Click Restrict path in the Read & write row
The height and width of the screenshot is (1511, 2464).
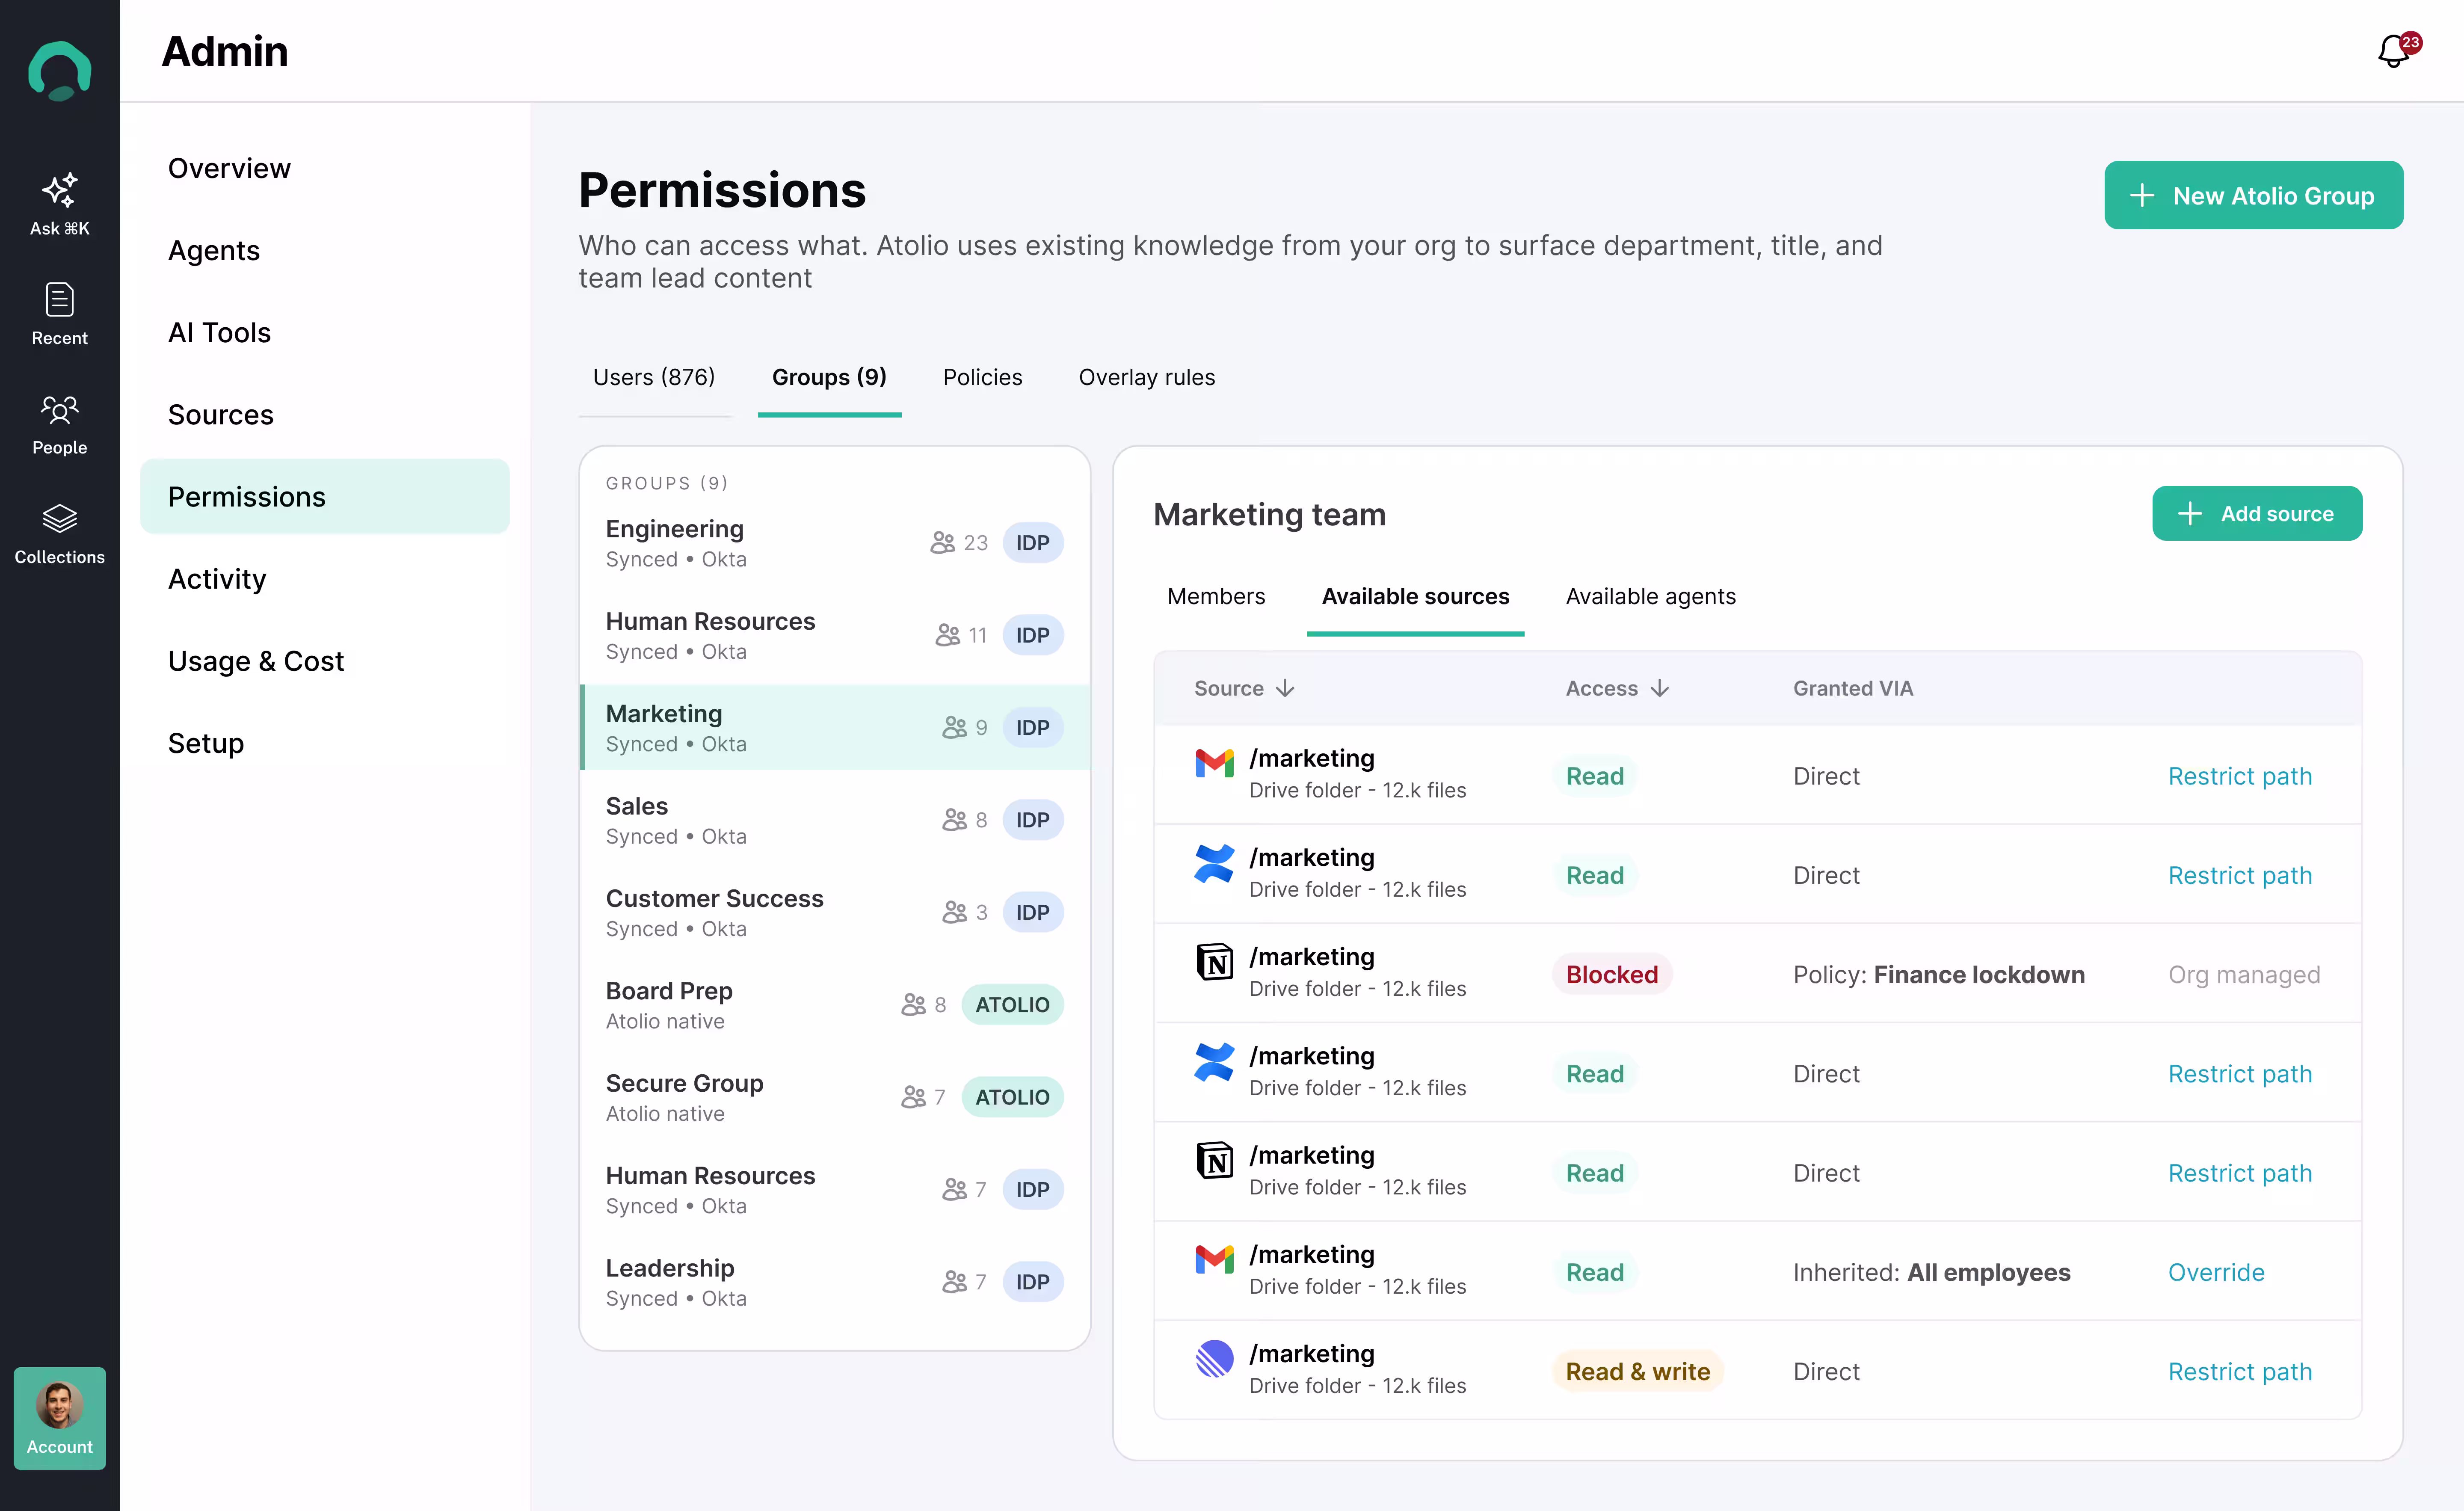pyautogui.click(x=2240, y=1371)
